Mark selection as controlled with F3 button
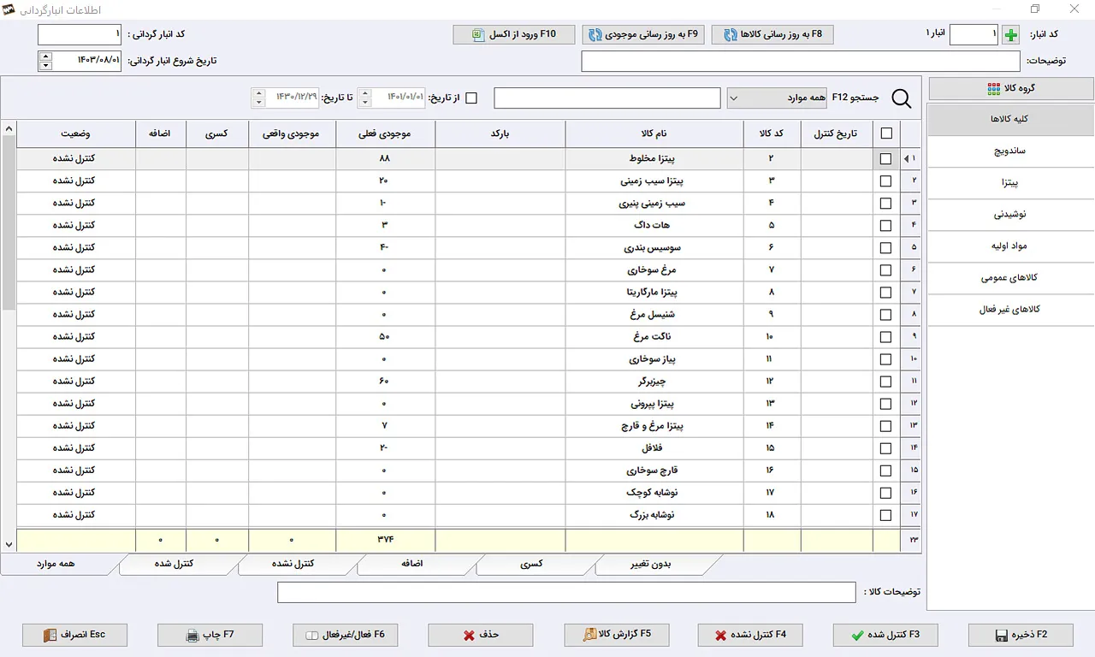The height and width of the screenshot is (657, 1095). (x=885, y=635)
